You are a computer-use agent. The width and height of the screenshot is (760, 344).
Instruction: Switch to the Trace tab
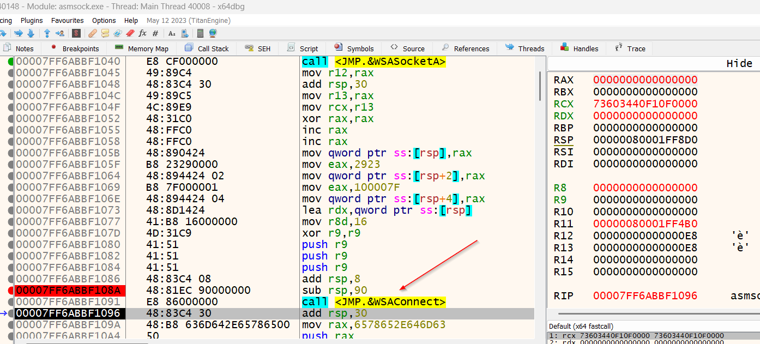click(630, 49)
